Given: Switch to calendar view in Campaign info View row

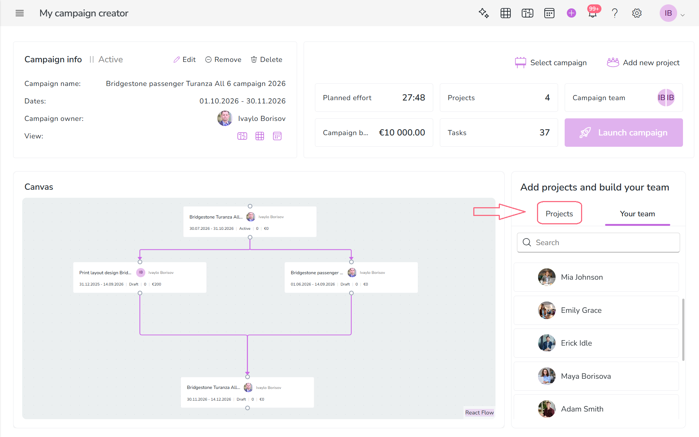Looking at the screenshot, I should (x=277, y=136).
